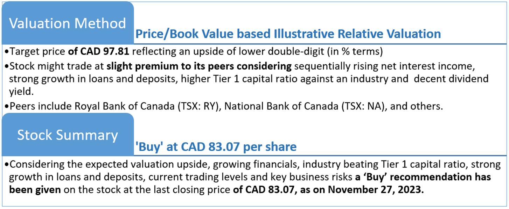Click the bold text "of CAD 97.81"

click(99, 52)
